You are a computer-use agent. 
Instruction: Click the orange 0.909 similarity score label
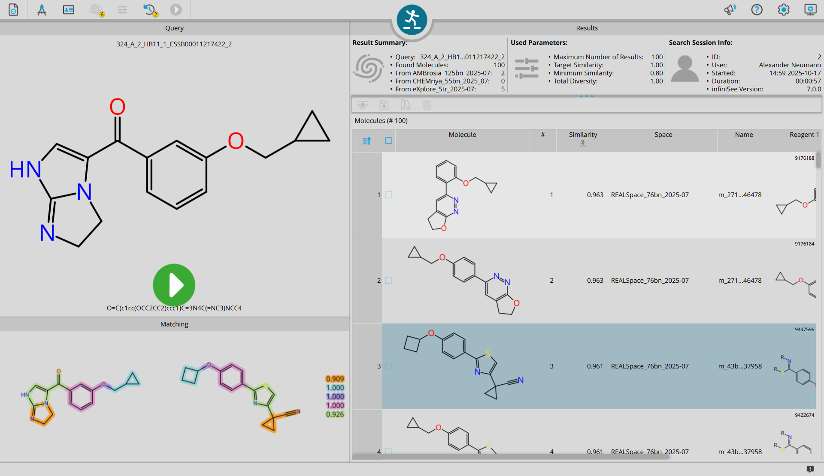[x=335, y=379]
